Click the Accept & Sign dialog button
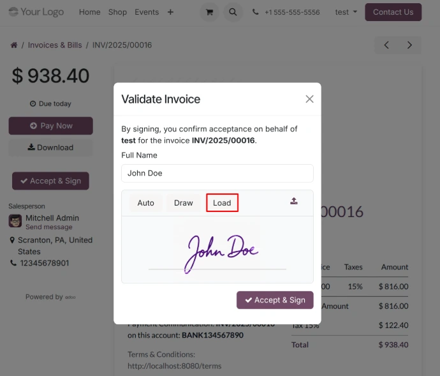 click(275, 300)
